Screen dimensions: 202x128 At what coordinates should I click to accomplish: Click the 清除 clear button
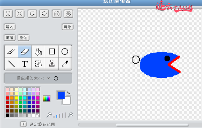click(x=68, y=27)
